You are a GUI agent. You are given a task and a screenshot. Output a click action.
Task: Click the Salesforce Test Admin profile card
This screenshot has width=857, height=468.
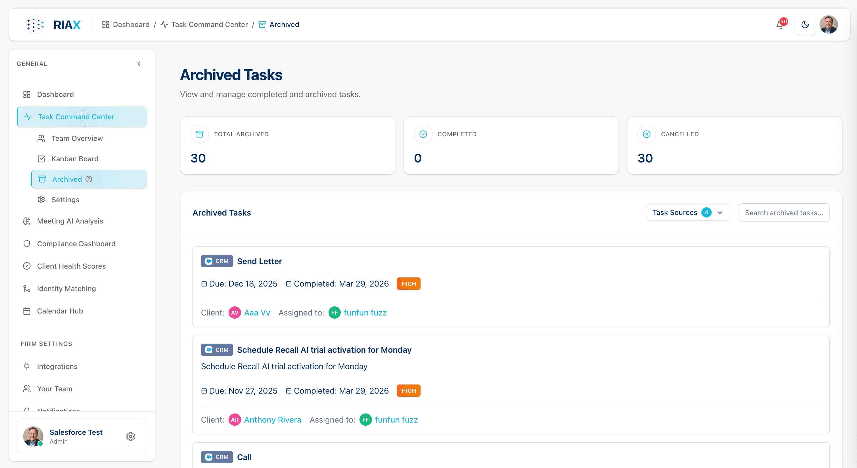82,436
